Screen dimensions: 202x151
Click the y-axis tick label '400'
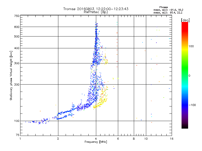[17, 48]
